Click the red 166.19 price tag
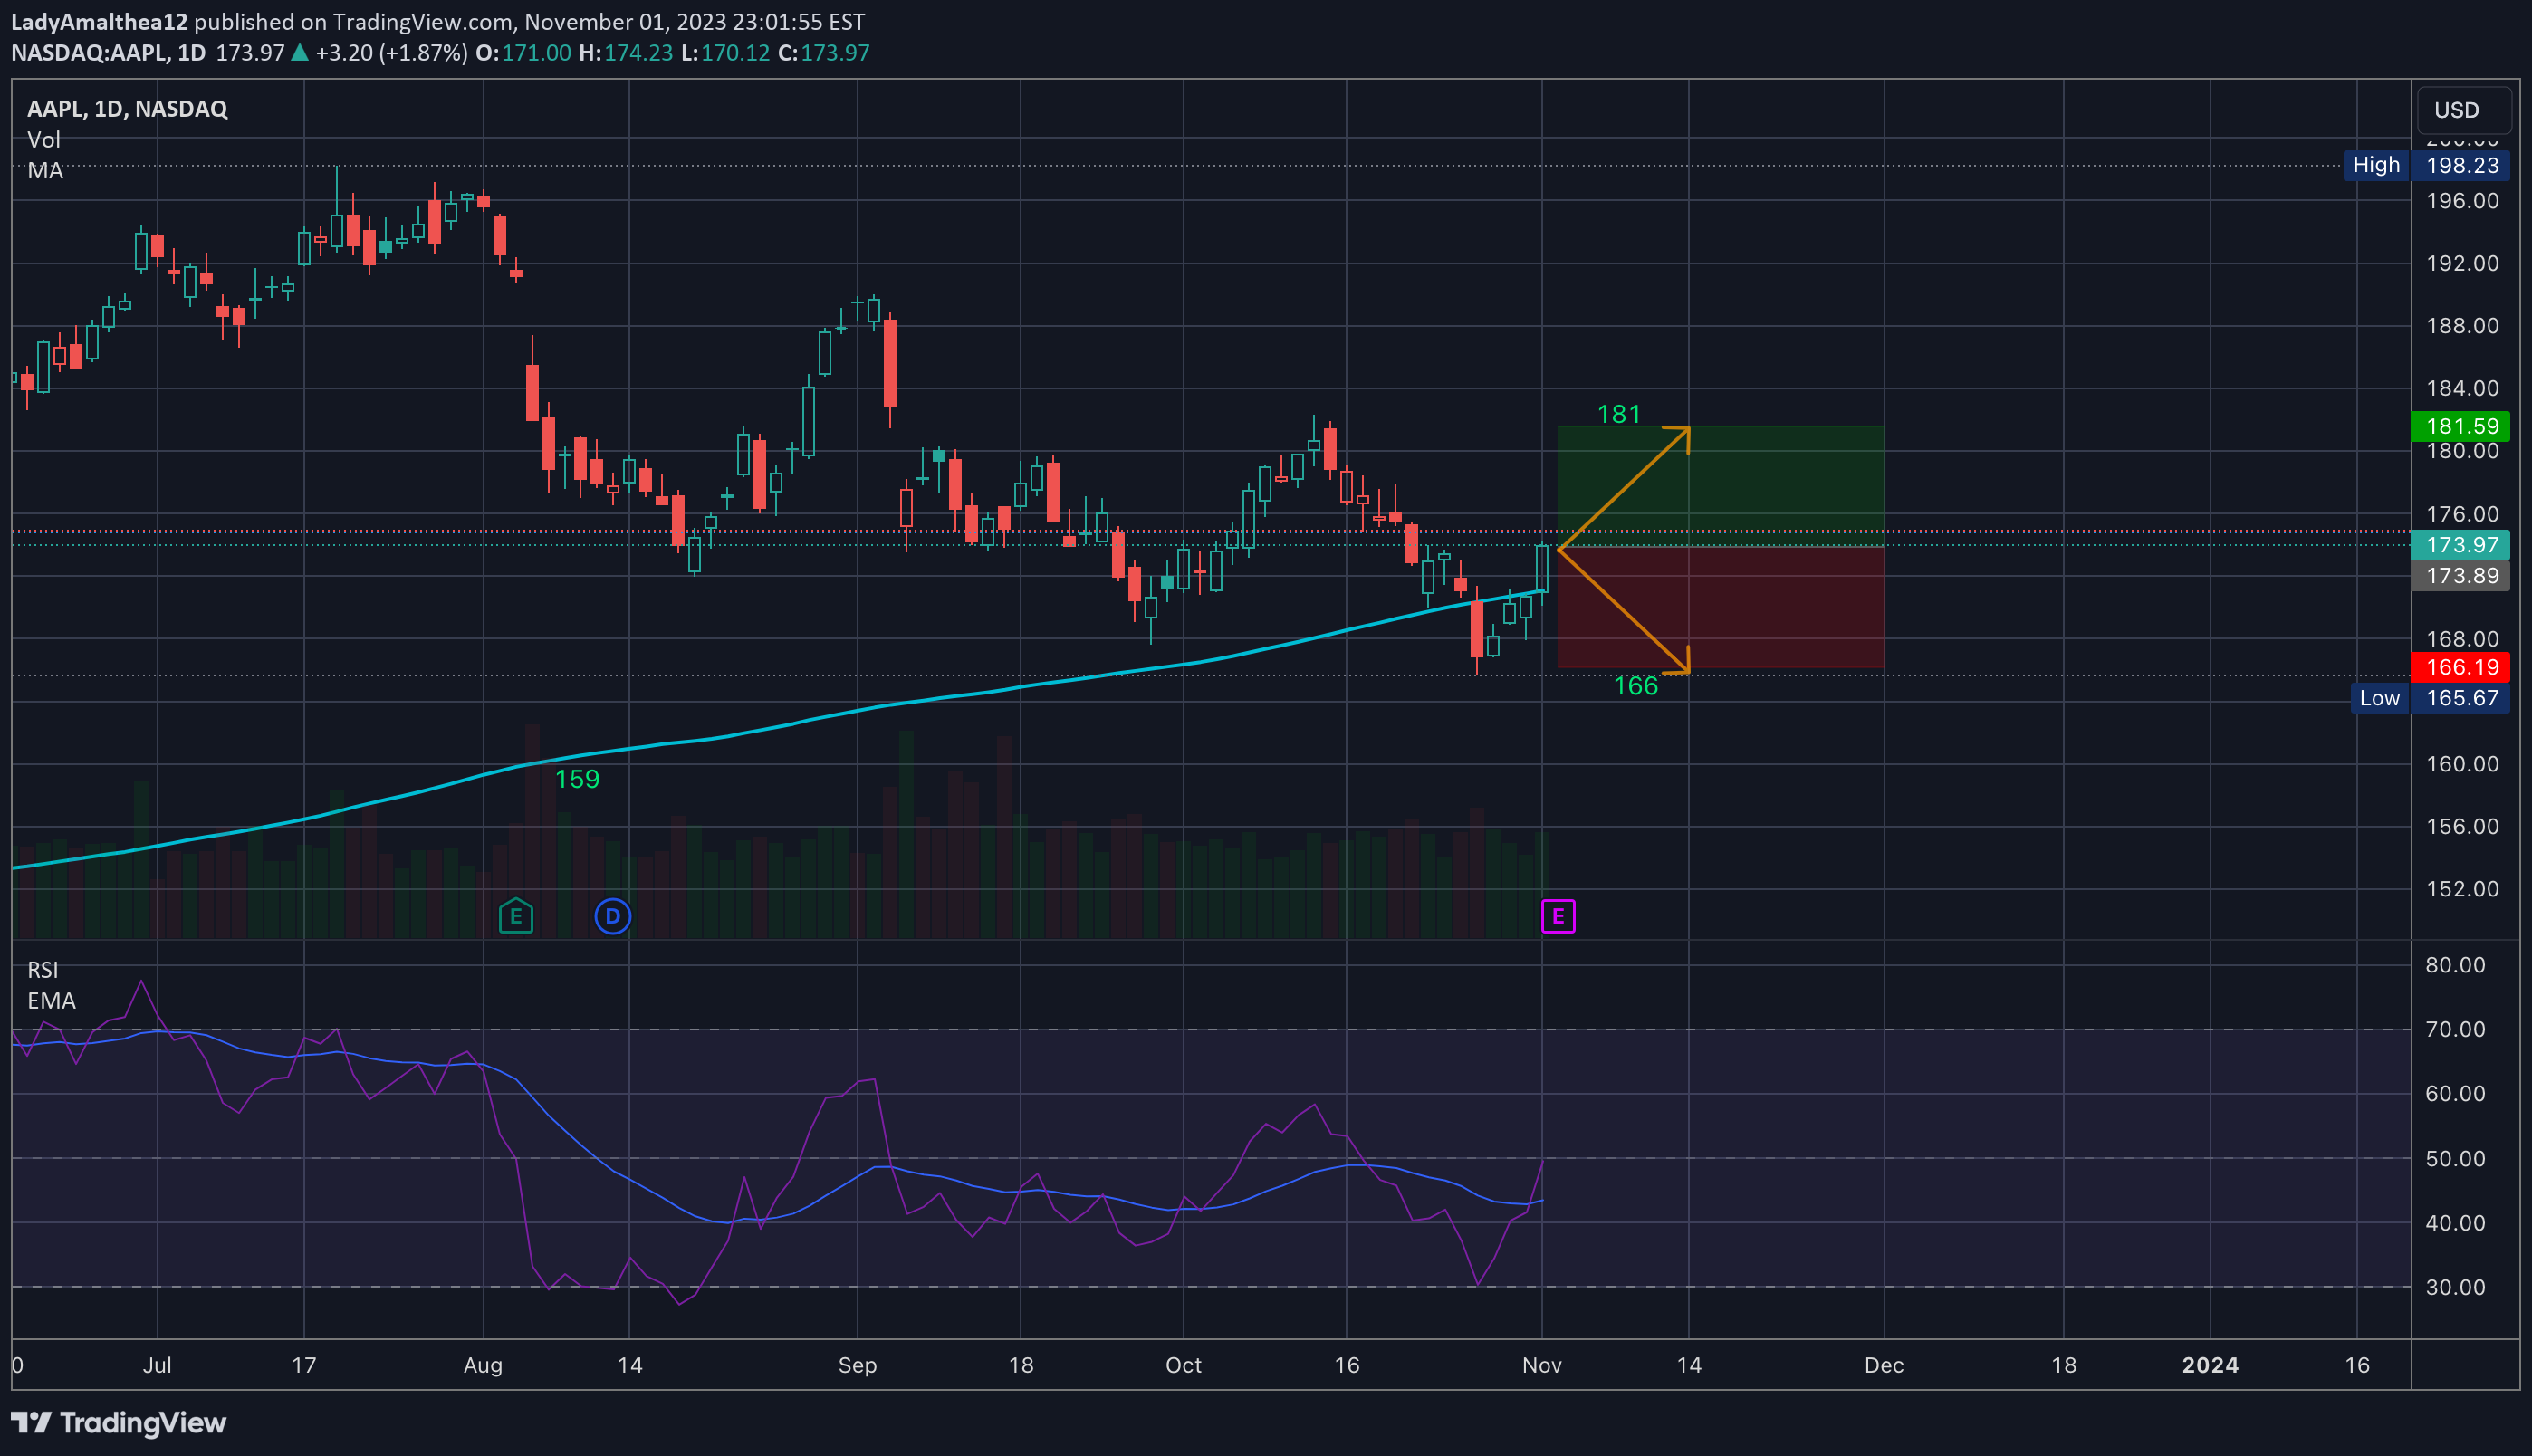Screen dimensions: 2532x1456 click(2461, 667)
